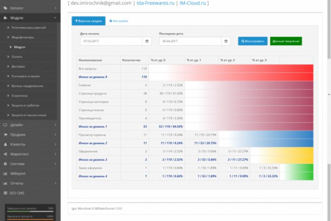The height and width of the screenshot is (221, 331).
Task: Click the Страница продукта row name
Action: point(92,93)
